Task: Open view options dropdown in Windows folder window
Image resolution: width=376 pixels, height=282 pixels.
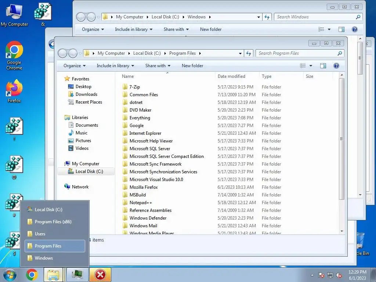Action: [x=329, y=29]
